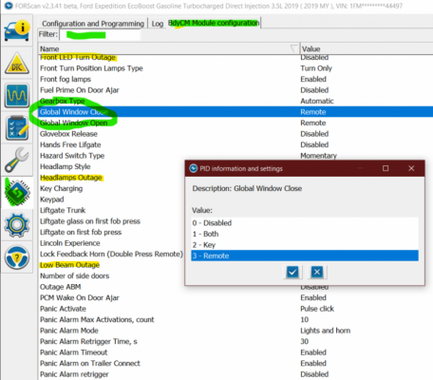Open the Vehicle information section icon
The height and width of the screenshot is (380, 433).
[17, 30]
